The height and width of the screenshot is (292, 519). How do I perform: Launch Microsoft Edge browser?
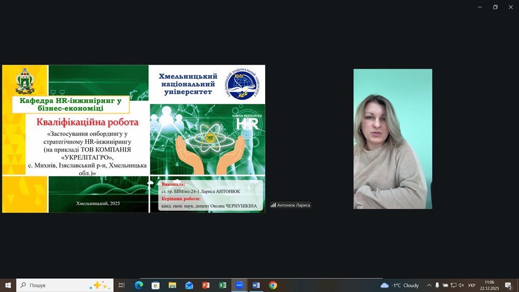click(x=139, y=285)
